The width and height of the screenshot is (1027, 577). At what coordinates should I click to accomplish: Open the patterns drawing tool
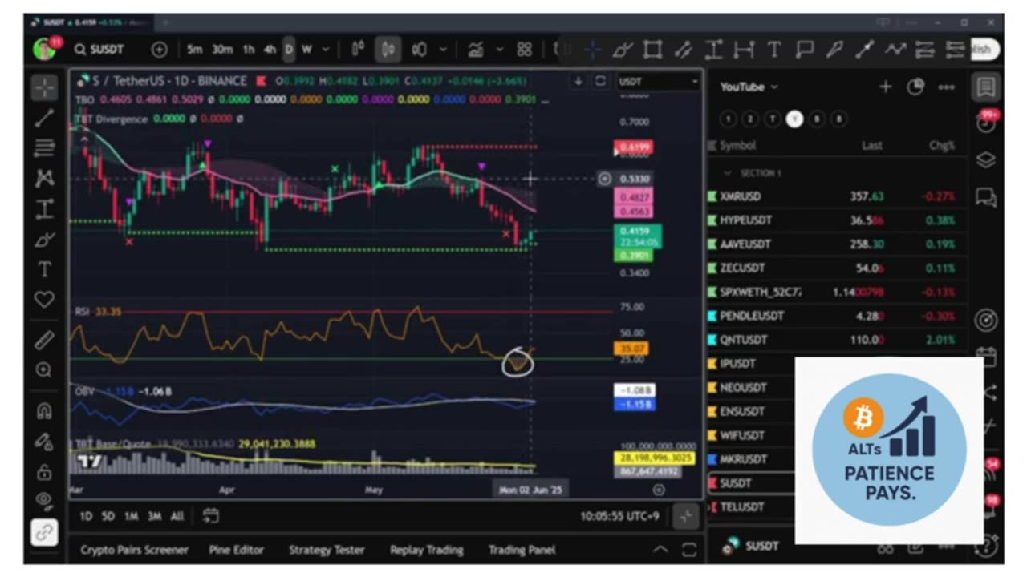click(x=45, y=178)
